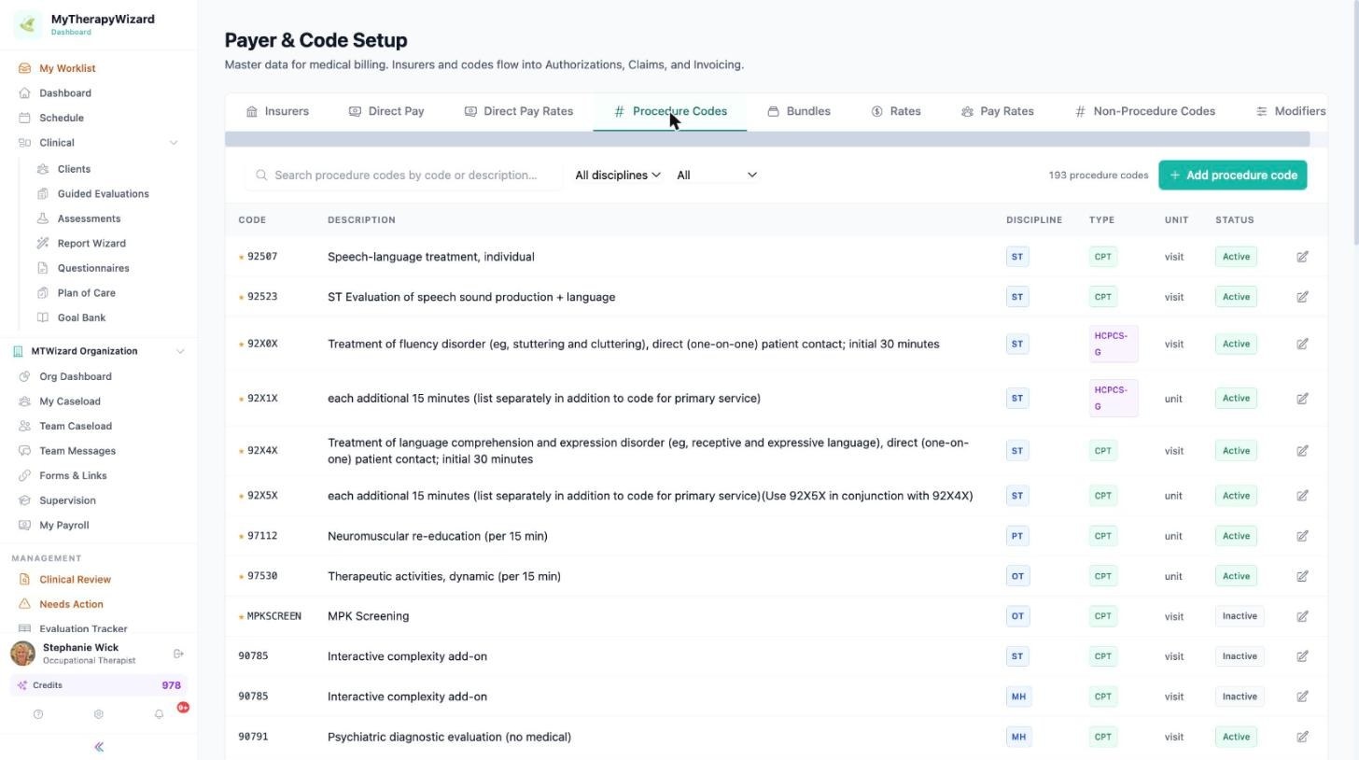
Task: Click edit icon for code 92523
Action: (1302, 297)
